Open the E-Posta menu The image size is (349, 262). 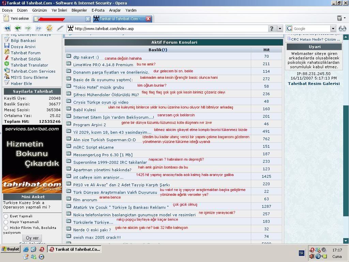click(x=98, y=10)
